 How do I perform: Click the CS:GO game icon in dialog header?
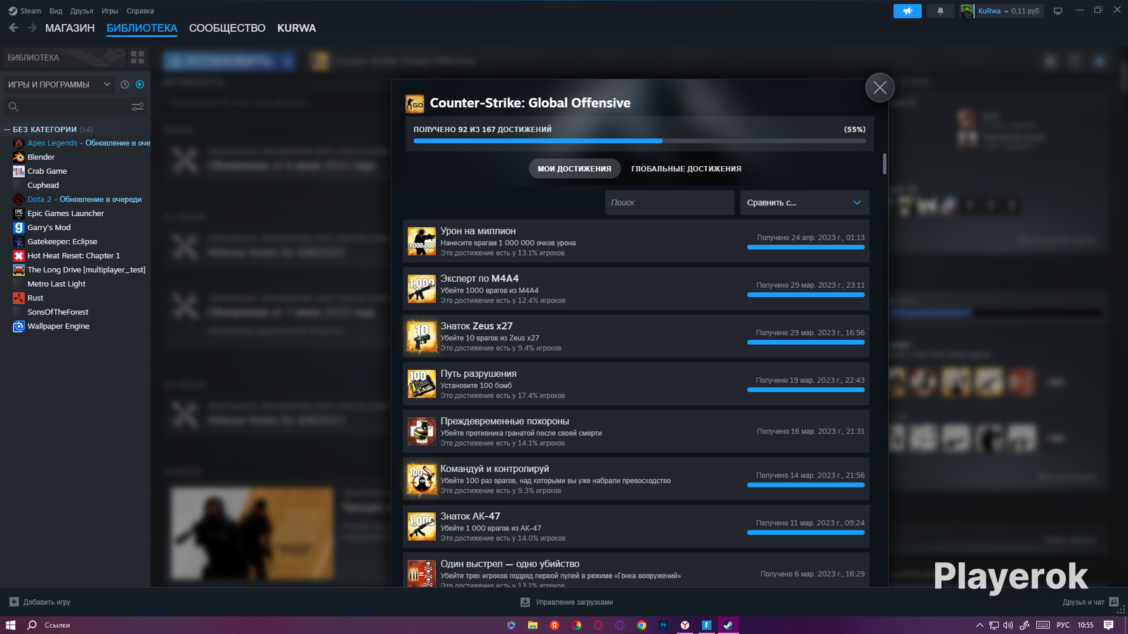[415, 103]
